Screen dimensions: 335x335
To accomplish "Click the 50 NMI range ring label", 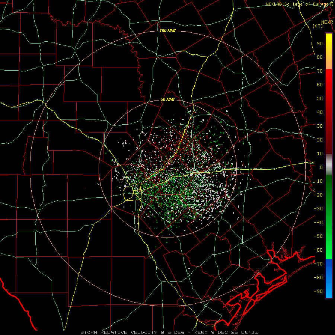I will [167, 99].
